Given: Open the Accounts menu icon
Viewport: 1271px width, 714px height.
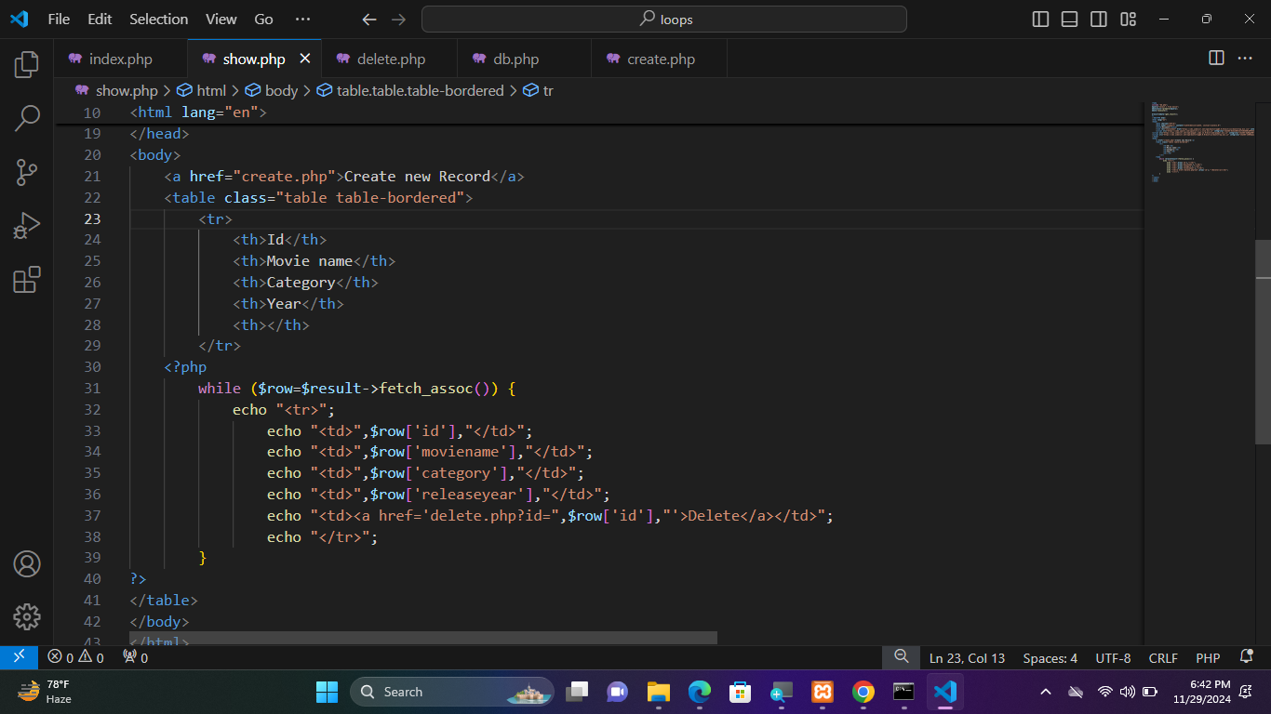Looking at the screenshot, I should 27,564.
